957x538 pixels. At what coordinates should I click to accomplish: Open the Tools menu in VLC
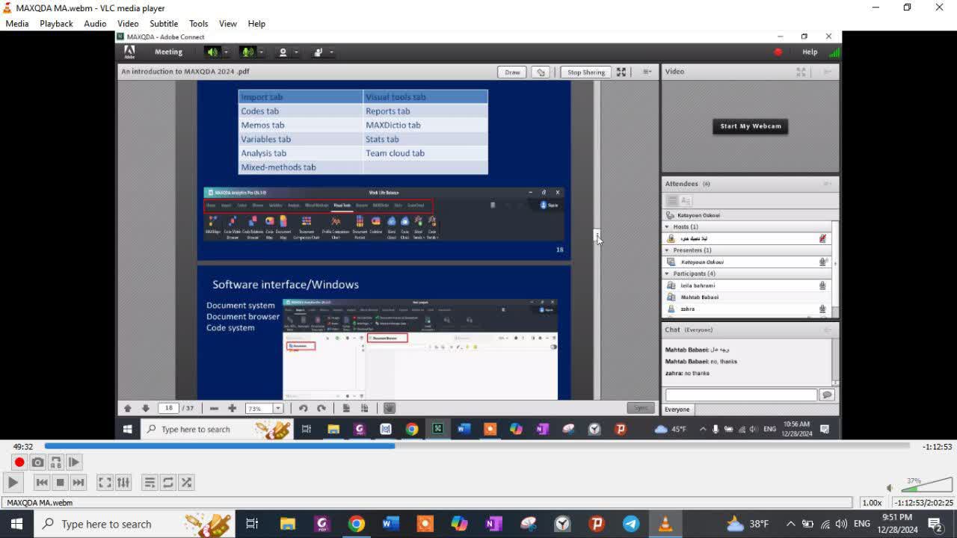[x=198, y=23]
